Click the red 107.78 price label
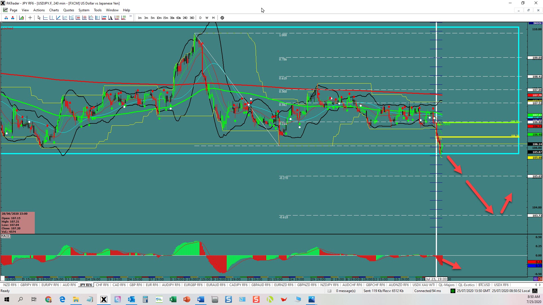Image resolution: width=543 pixels, height=305 pixels. (535, 95)
